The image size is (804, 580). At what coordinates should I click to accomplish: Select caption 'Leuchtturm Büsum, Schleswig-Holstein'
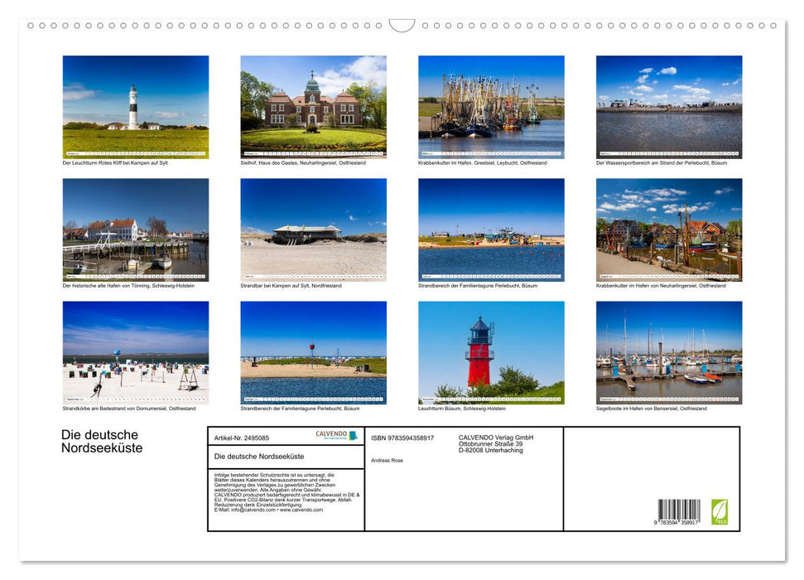pos(462,408)
